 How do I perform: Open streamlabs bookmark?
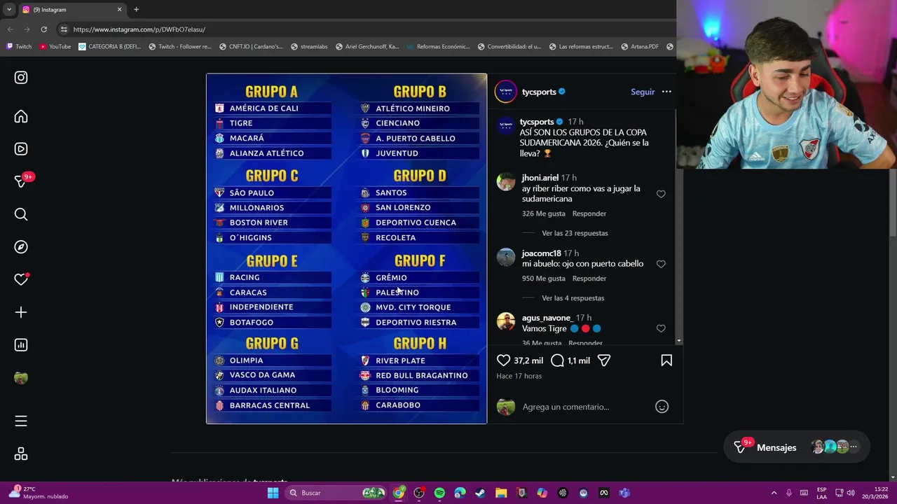[309, 47]
